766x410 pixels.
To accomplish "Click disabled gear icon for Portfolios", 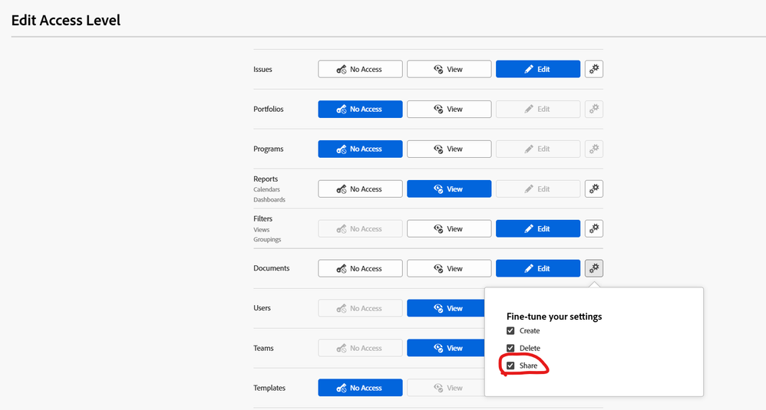I will [593, 109].
